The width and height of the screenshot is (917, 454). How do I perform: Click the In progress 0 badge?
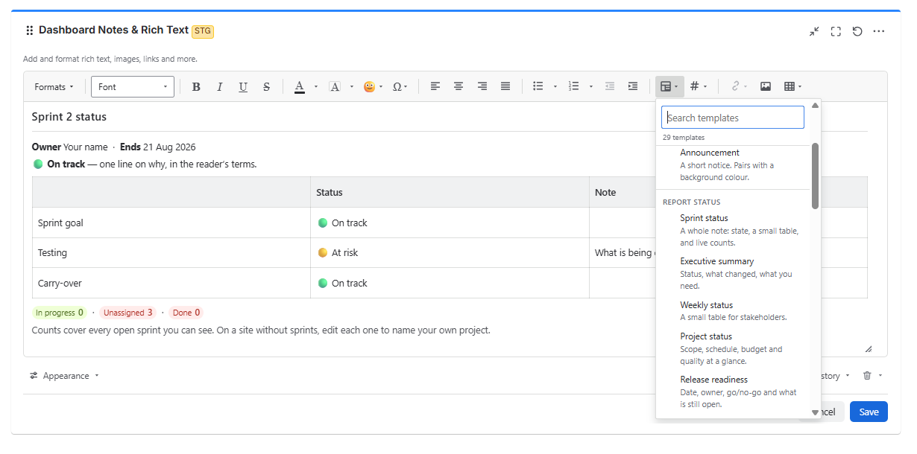(x=60, y=313)
